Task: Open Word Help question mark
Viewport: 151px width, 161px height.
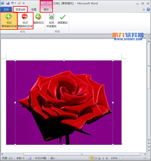Action: tap(148, 9)
